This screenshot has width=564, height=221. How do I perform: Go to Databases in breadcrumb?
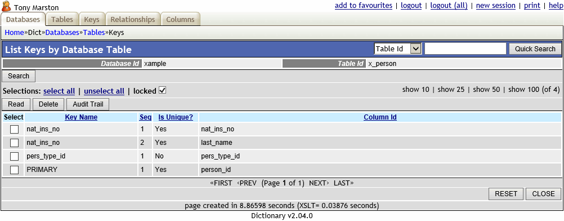tap(62, 33)
